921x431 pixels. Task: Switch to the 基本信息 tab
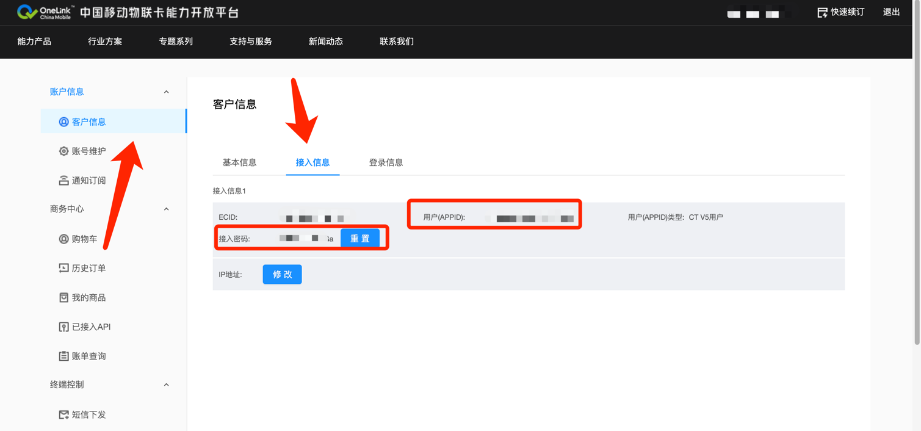coord(239,162)
